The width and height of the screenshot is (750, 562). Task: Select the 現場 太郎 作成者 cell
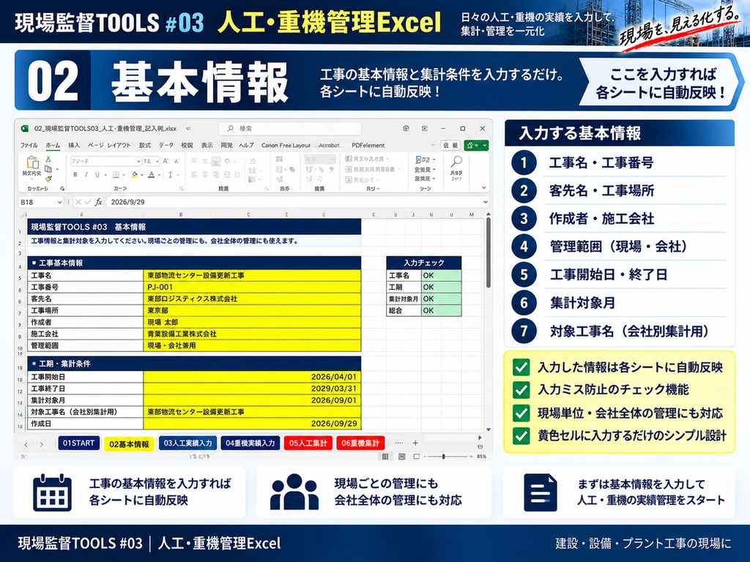(x=252, y=322)
